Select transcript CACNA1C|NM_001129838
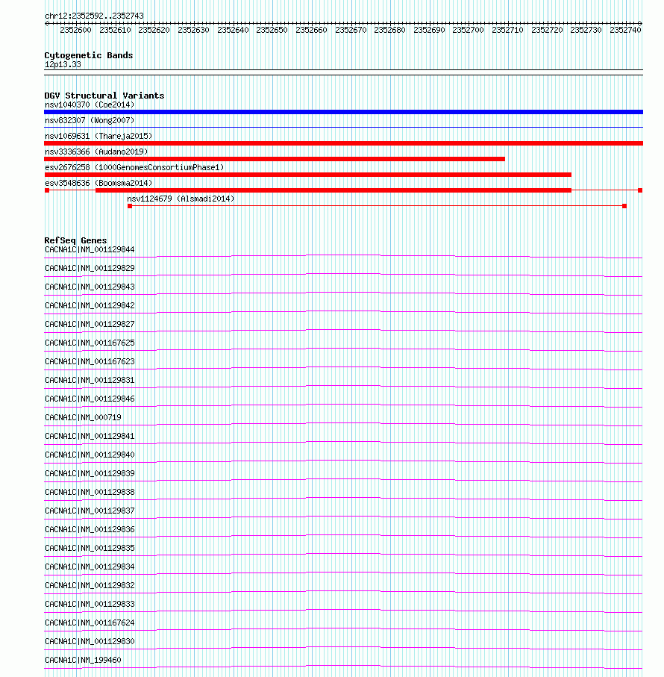 [x=90, y=492]
